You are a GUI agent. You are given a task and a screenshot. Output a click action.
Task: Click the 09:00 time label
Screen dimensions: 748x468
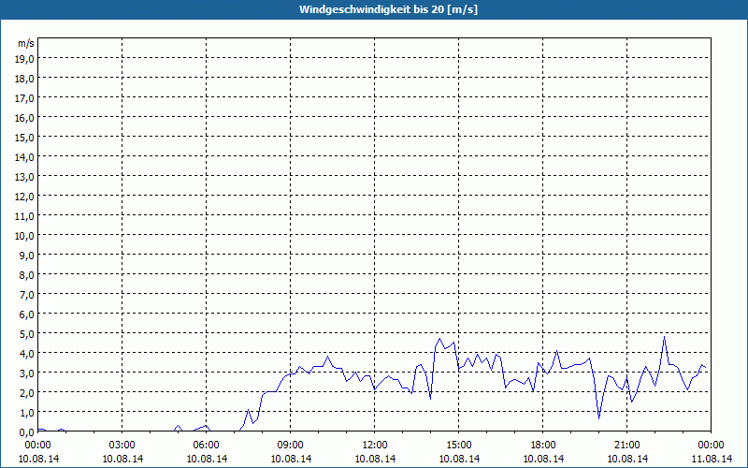coord(291,446)
